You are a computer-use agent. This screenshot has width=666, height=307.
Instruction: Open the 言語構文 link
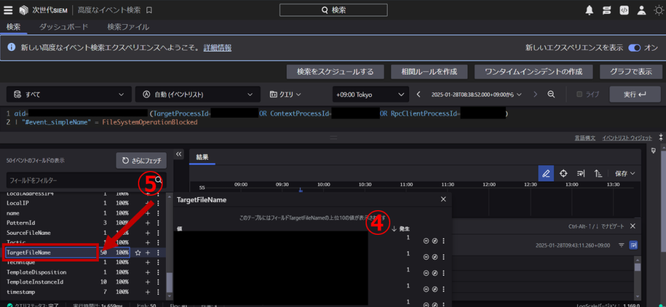click(585, 138)
